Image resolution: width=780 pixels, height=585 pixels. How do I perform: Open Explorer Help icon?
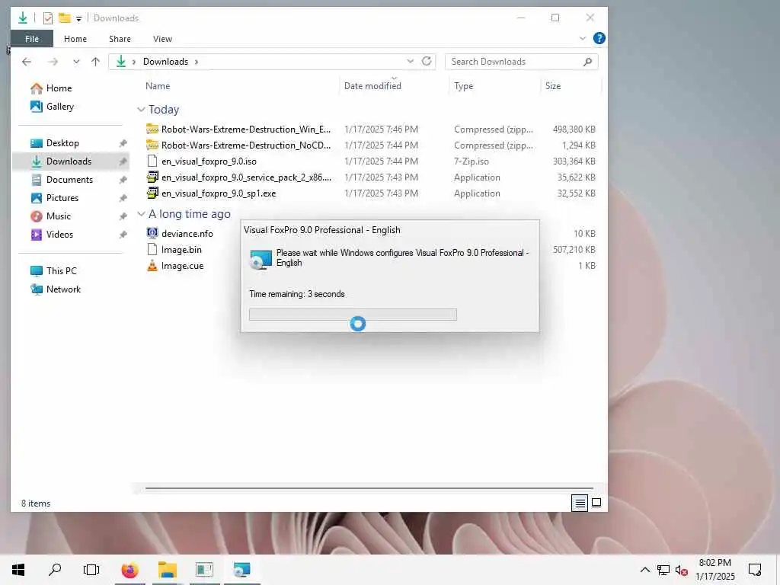pos(599,38)
